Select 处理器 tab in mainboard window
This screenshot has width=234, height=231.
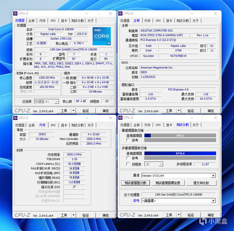125,21
